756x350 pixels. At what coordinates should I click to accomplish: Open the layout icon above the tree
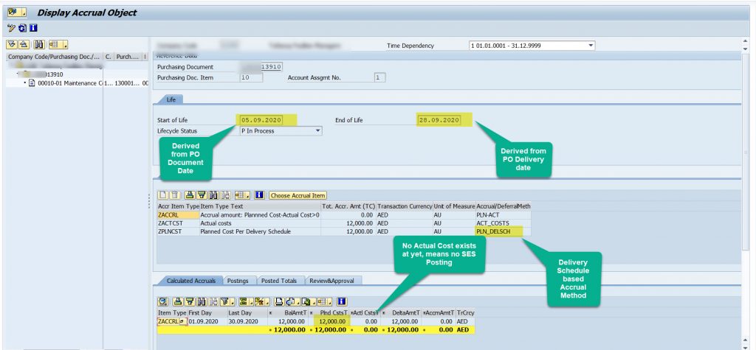[54, 45]
